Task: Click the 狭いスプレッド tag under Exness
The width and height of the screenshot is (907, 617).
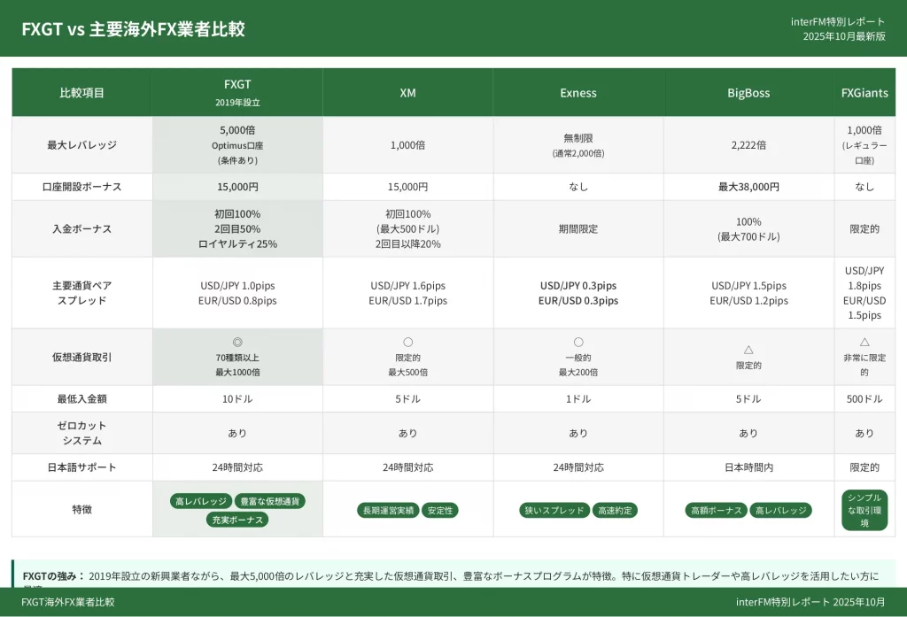Action: pos(554,510)
